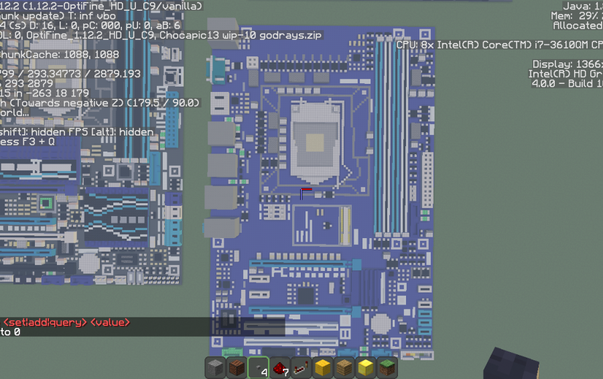Select the stone button stack of 4
The height and width of the screenshot is (379, 603).
pos(258,368)
